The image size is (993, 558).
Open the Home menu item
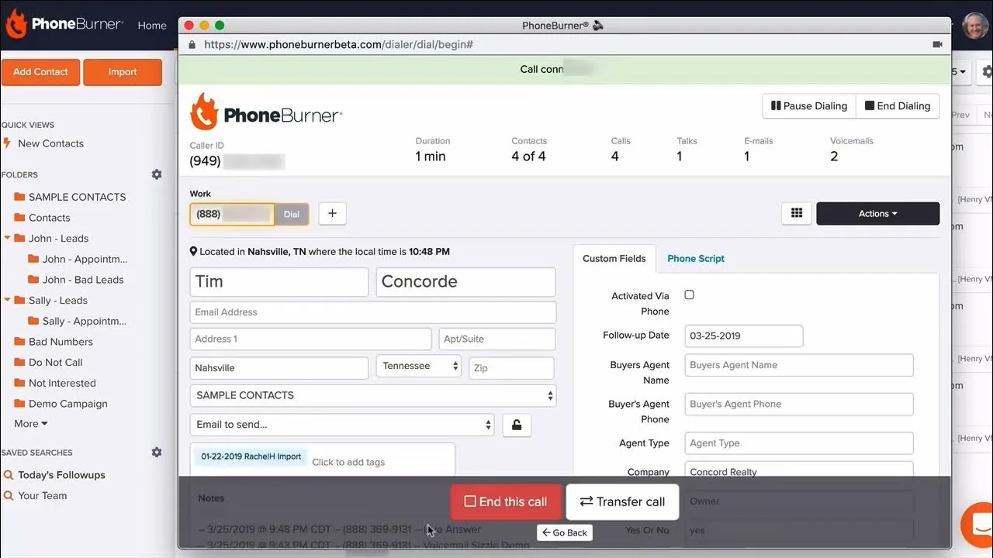click(152, 26)
